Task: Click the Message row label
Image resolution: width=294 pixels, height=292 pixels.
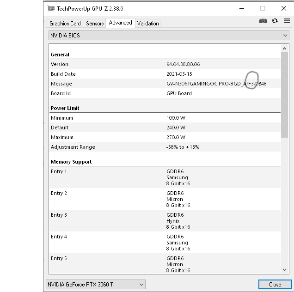Action: click(x=61, y=84)
